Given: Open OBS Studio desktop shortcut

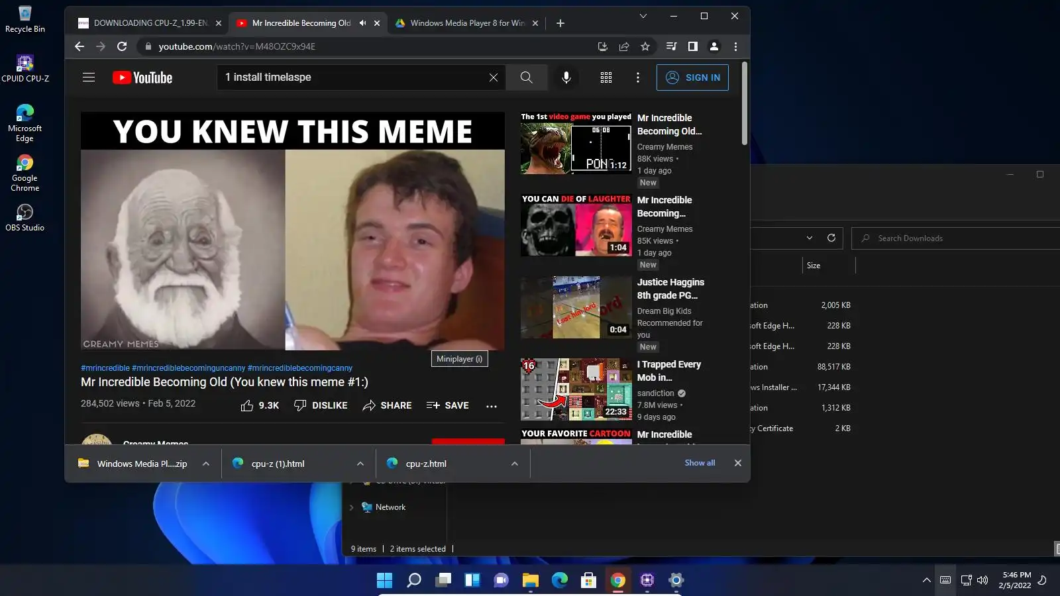Looking at the screenshot, I should [25, 218].
